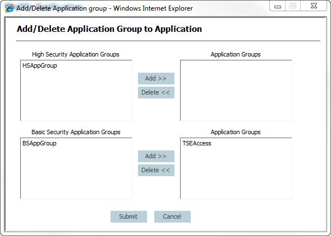Select HSAppGroup in the High Security list

[40, 65]
